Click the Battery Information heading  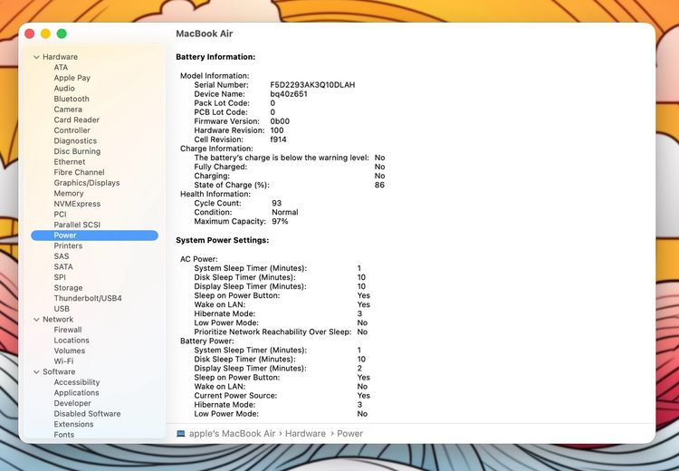215,57
